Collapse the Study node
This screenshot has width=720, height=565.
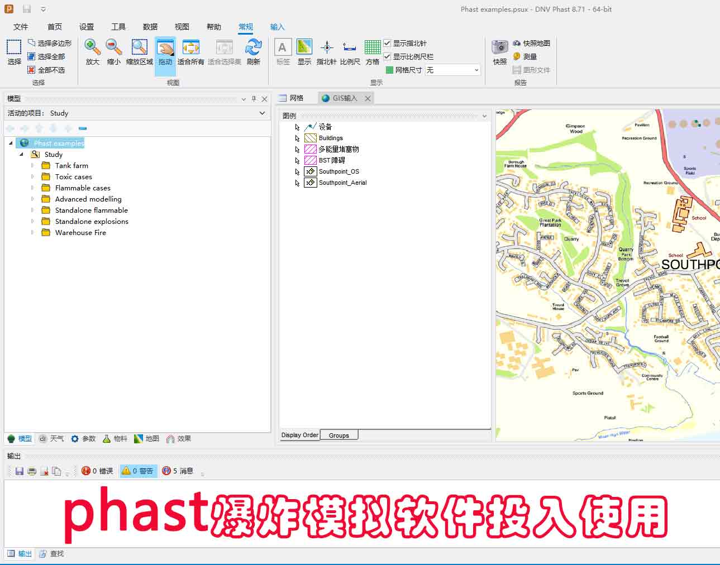click(22, 155)
